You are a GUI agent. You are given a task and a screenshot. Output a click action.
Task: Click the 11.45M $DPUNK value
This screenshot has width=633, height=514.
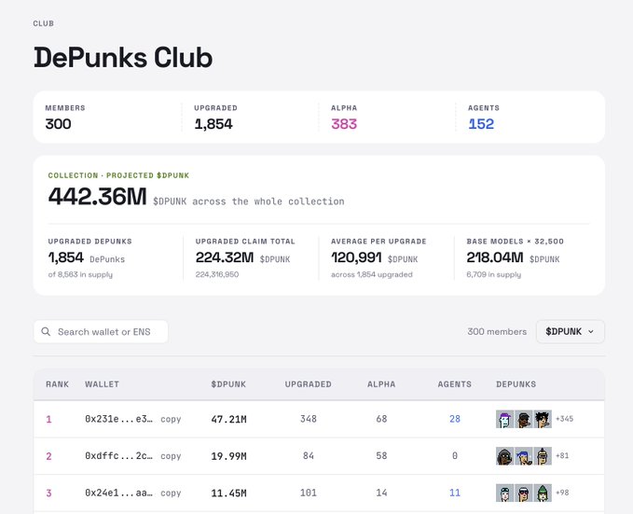[x=228, y=493]
